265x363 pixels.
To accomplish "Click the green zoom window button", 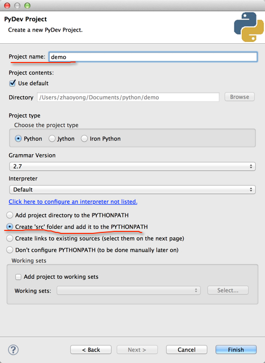I will (x=27, y=6).
